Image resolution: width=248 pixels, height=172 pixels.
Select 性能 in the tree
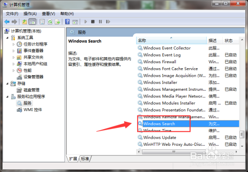coord(28,70)
